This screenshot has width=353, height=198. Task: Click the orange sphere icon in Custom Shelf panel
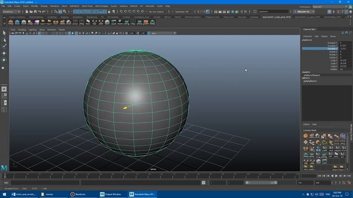(x=306, y=136)
